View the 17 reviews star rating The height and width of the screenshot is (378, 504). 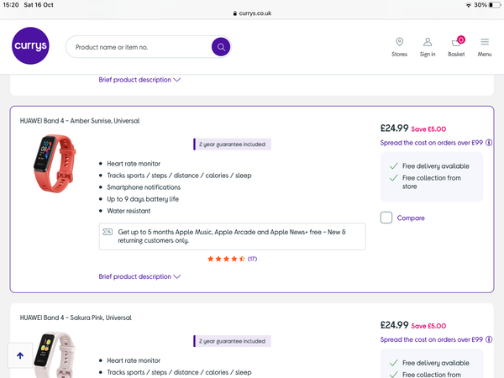pos(232,259)
